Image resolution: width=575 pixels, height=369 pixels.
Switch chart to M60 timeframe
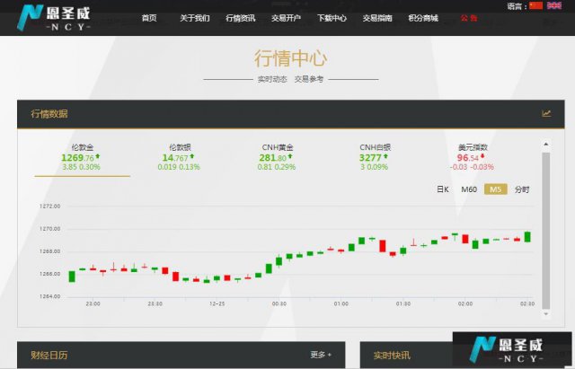click(x=469, y=189)
